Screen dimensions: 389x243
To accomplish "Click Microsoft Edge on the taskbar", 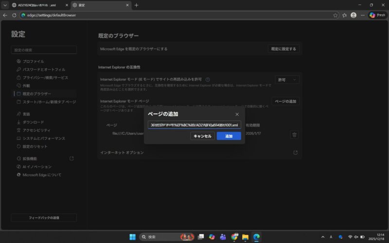I will tap(256, 237).
